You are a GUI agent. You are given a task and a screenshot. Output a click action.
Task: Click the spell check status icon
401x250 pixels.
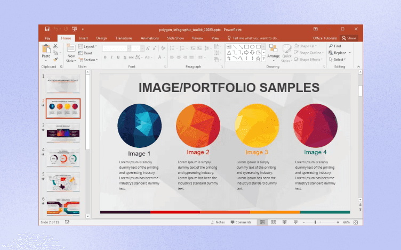click(x=67, y=222)
